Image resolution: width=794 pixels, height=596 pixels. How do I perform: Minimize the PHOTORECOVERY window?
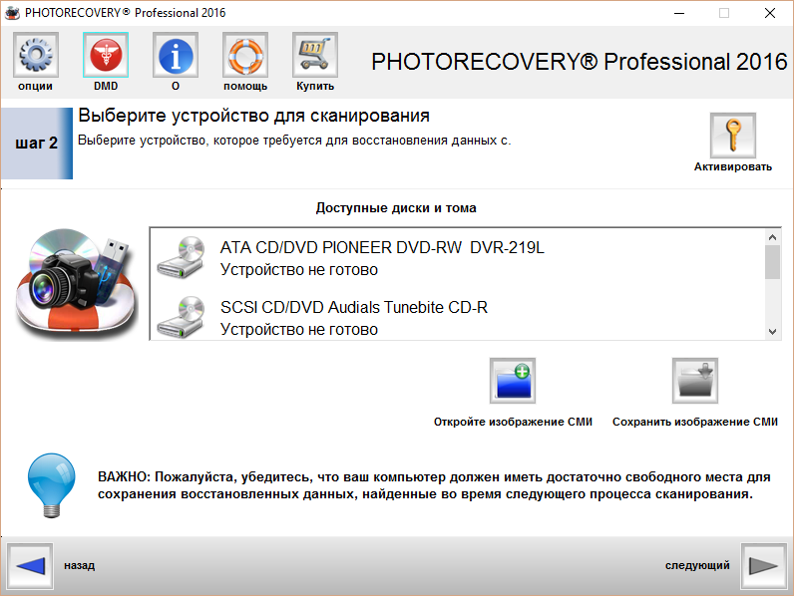[x=679, y=13]
